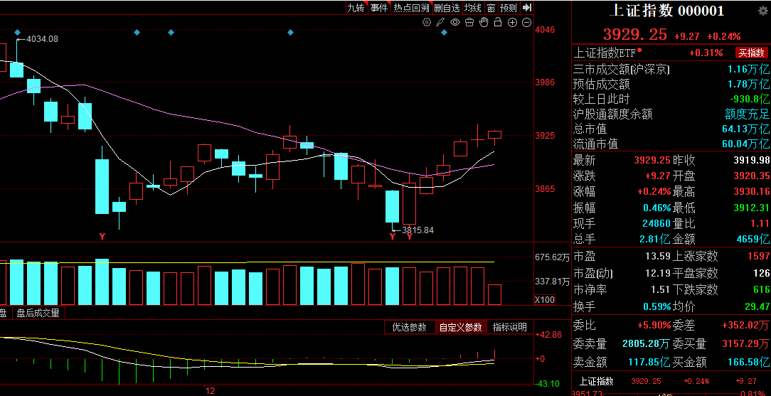771x396 pixels.
Task: Click the toolbox icon in chart toolbar
Action: tap(469, 23)
